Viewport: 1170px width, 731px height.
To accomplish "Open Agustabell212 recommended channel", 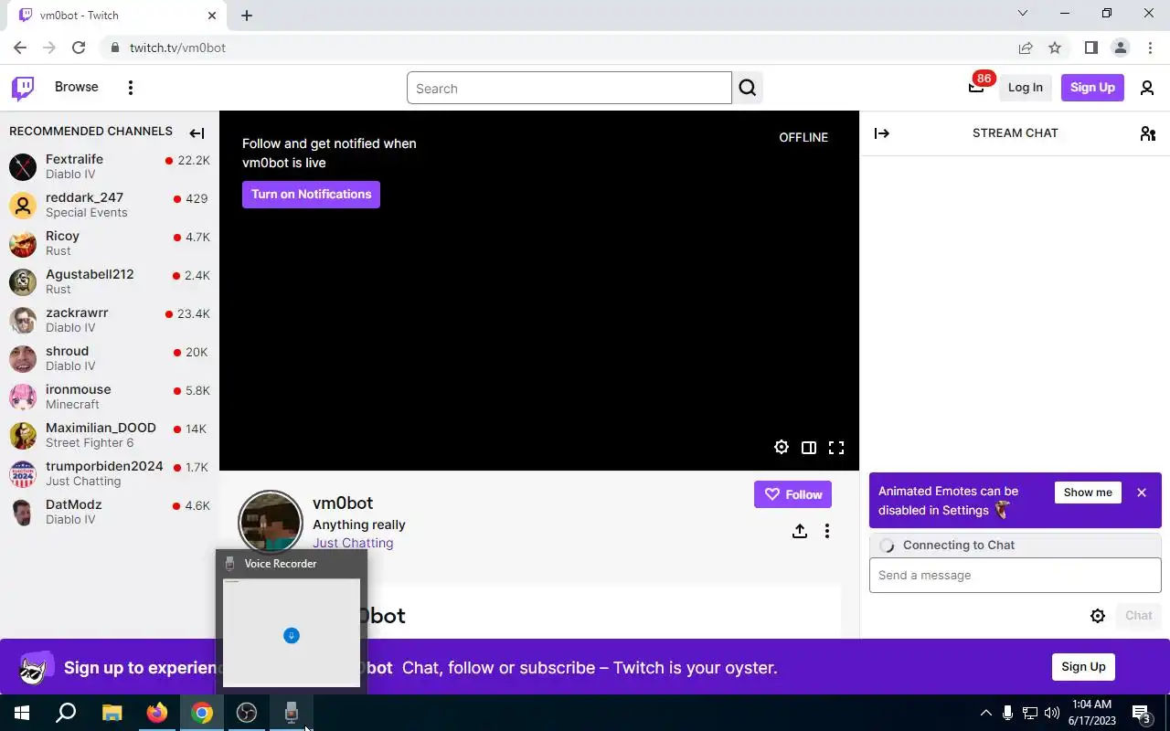I will pyautogui.click(x=110, y=281).
